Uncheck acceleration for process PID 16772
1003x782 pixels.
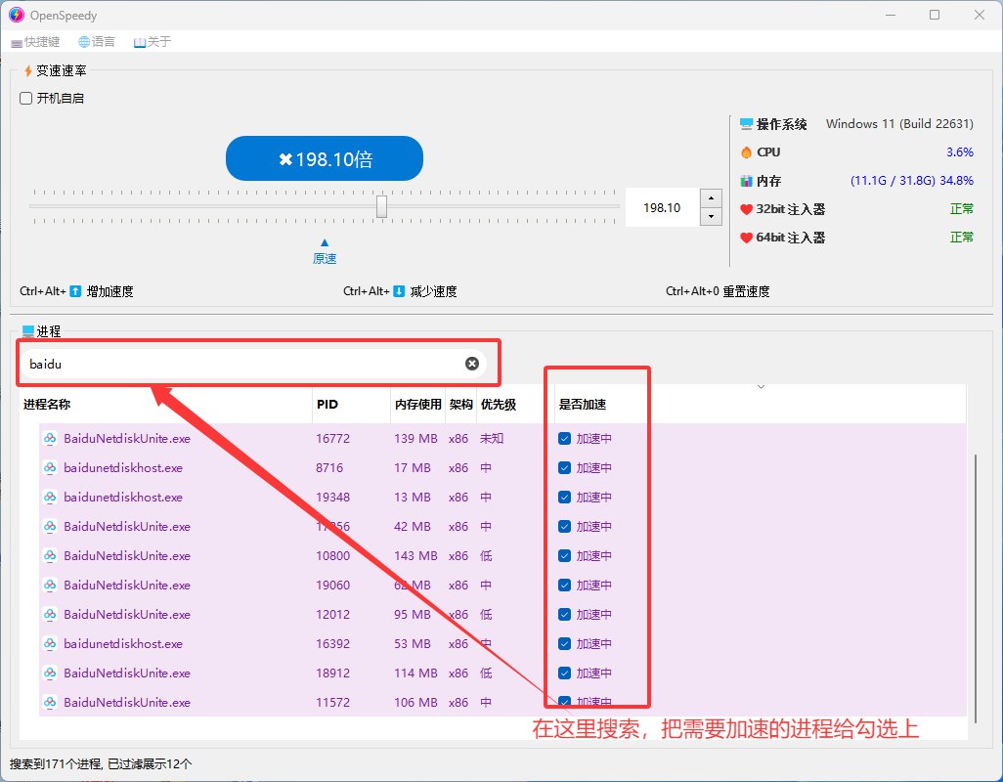[564, 439]
